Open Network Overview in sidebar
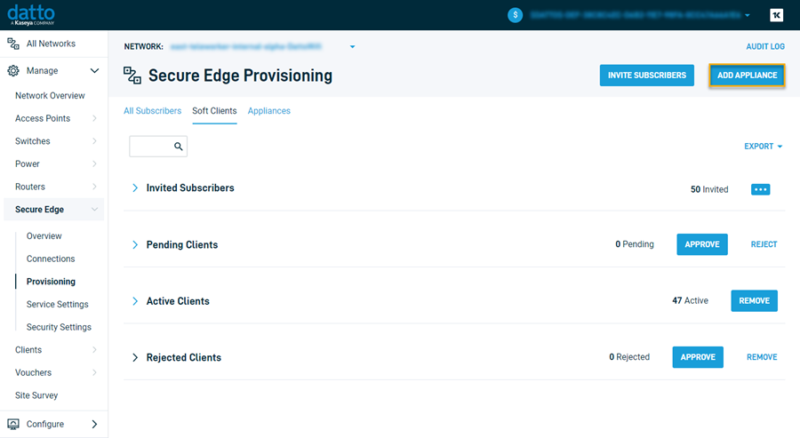Viewport: 800px width, 438px height. (50, 95)
